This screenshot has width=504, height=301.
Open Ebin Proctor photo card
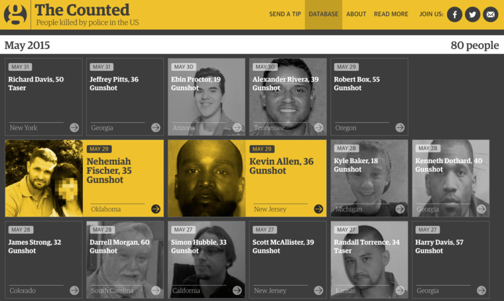tap(206, 97)
